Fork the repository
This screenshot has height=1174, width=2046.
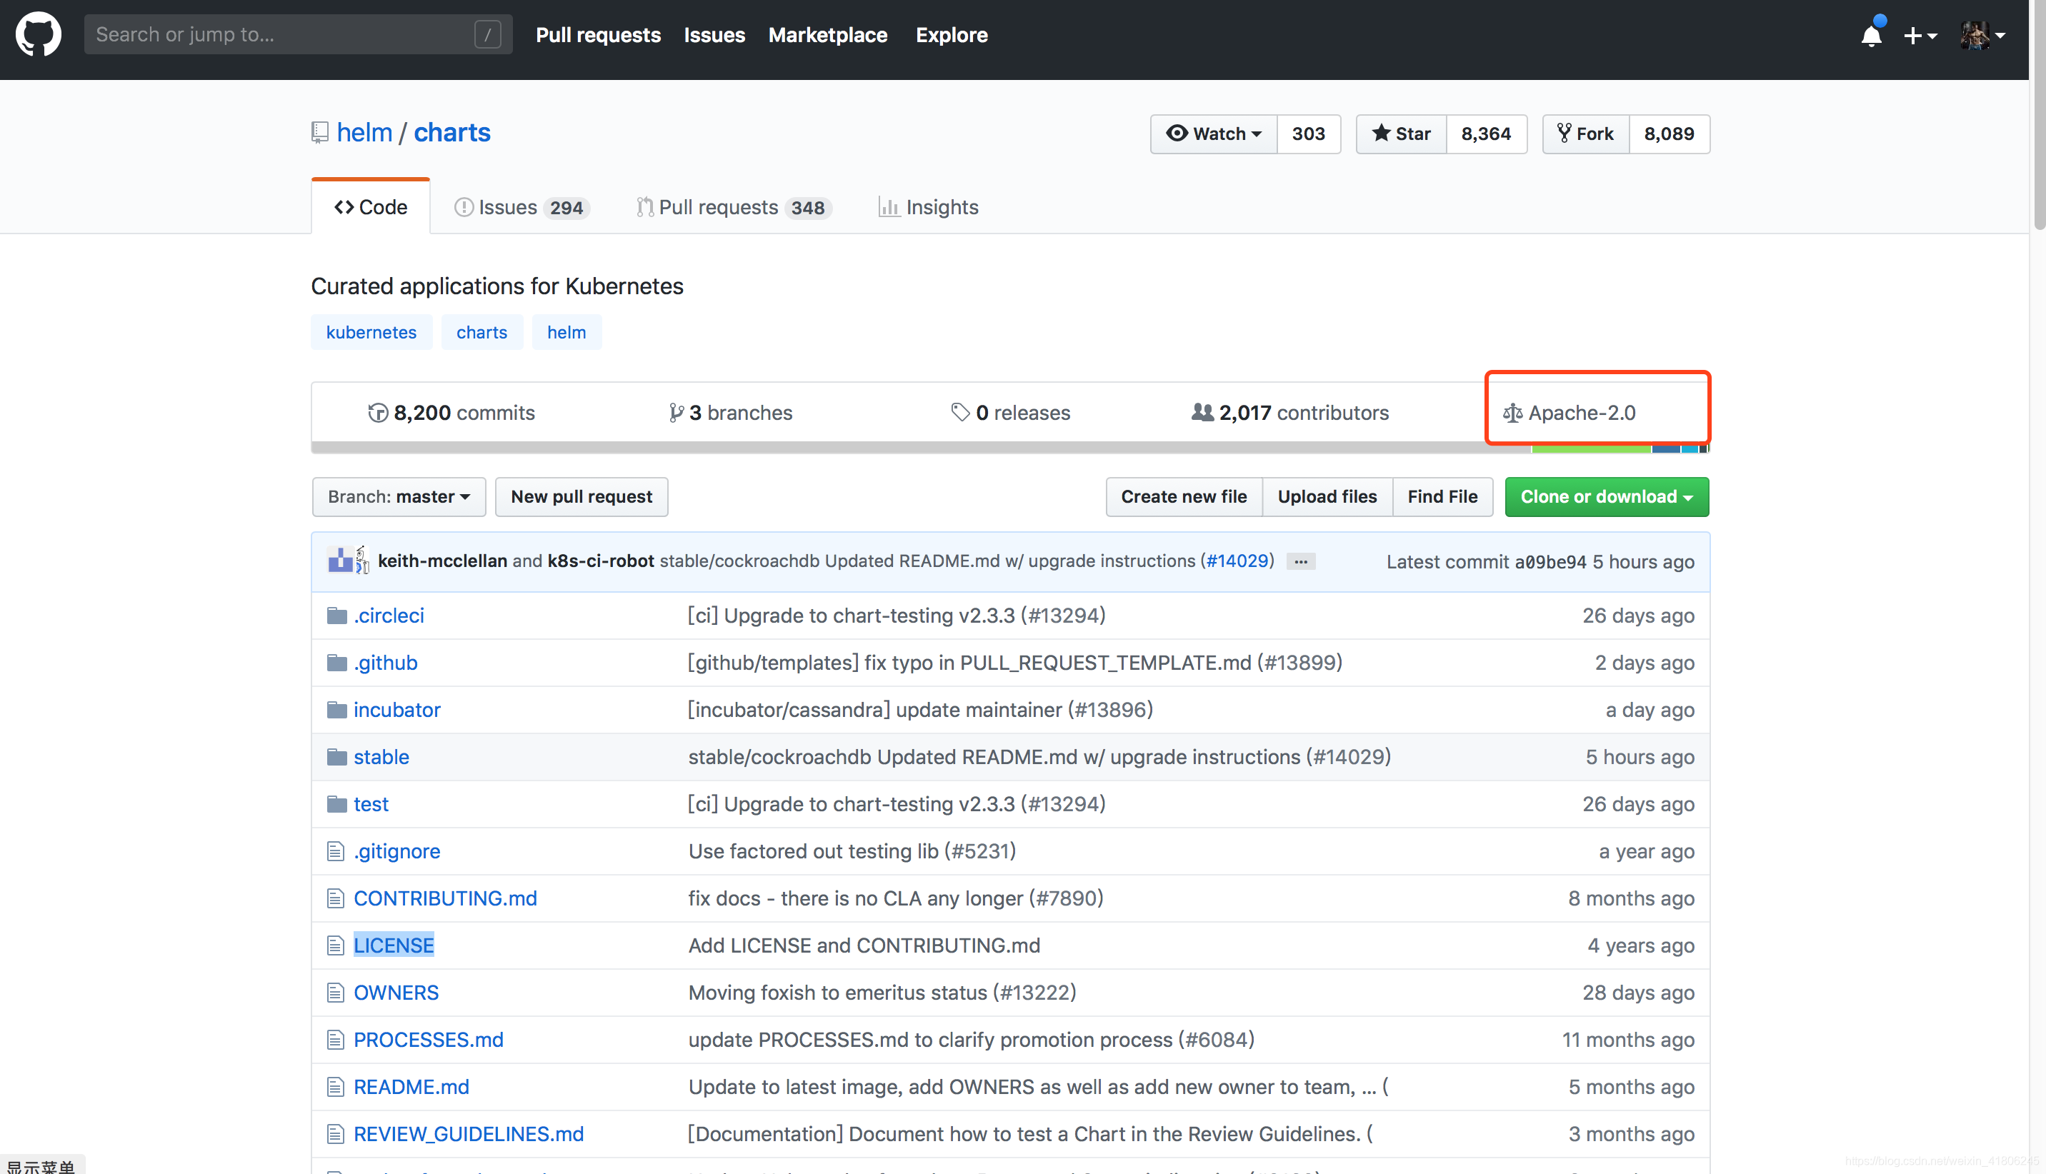(1585, 134)
